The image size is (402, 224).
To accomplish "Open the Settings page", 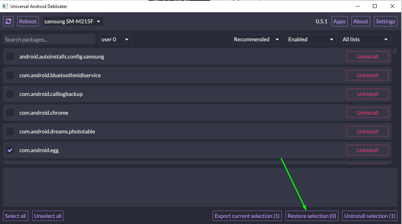I will (385, 21).
